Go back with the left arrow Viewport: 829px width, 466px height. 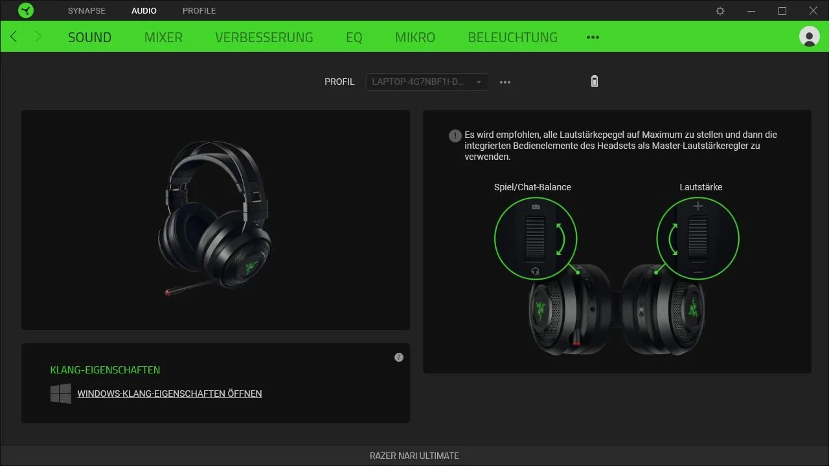[x=14, y=36]
